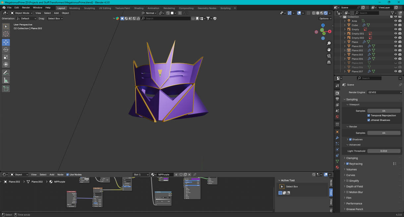Expand Plane.003 in the outliner tree

pos(345,55)
